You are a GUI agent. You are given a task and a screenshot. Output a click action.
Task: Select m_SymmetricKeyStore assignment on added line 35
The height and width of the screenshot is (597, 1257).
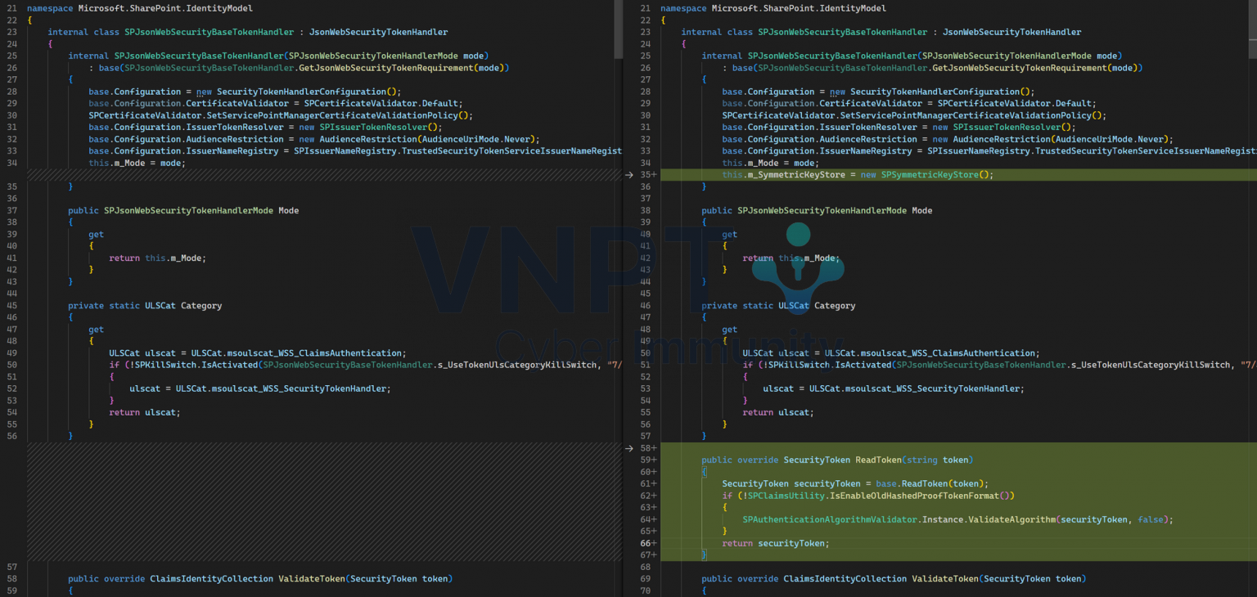[x=857, y=175]
